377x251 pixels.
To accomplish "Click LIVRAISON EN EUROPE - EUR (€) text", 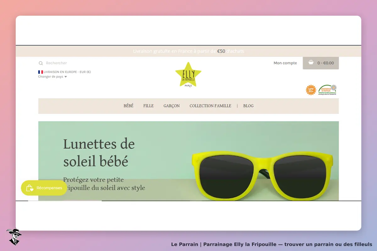I will click(67, 72).
